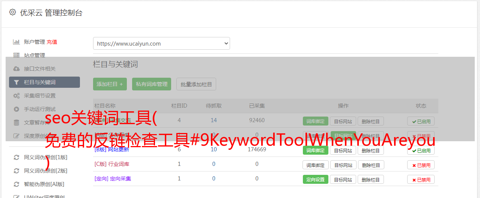
Task: Click the 174669 collected count
Action: (x=257, y=149)
